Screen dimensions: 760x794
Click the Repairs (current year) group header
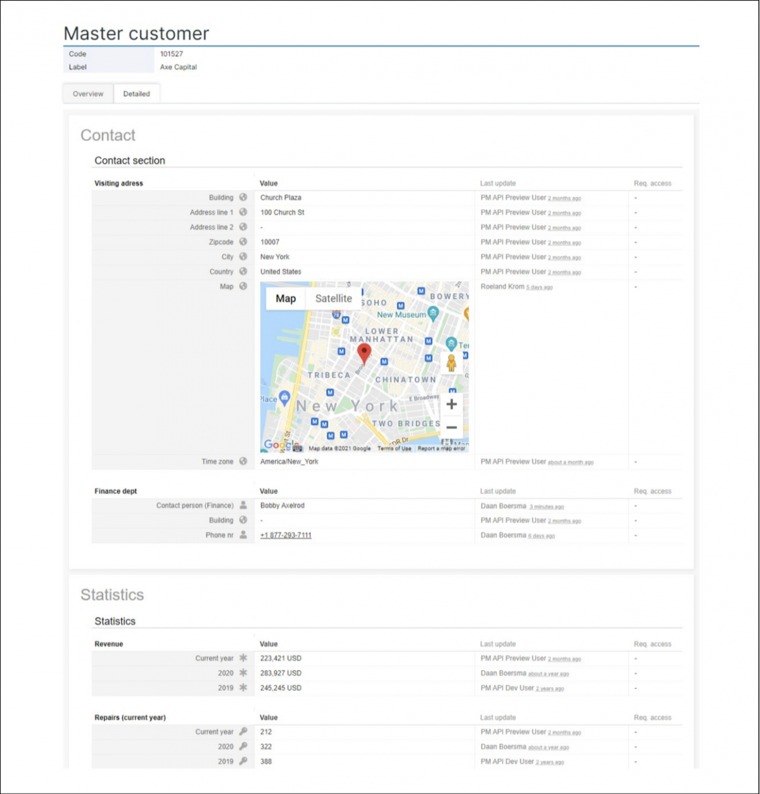[130, 717]
